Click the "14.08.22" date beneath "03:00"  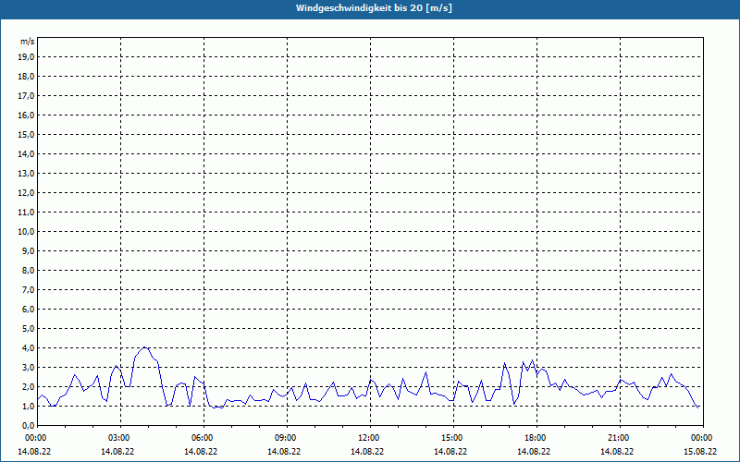117,452
